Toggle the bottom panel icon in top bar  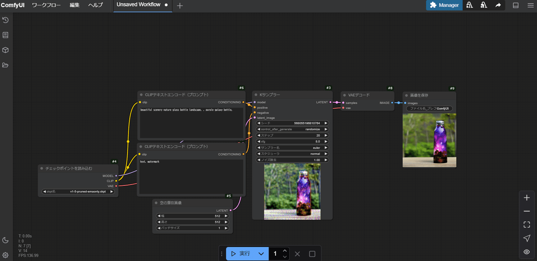tap(516, 5)
